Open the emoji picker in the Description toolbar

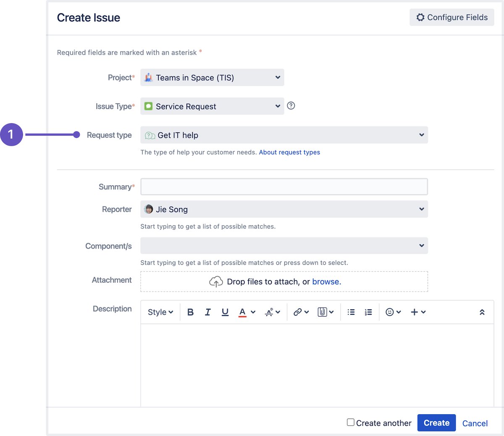[390, 312]
